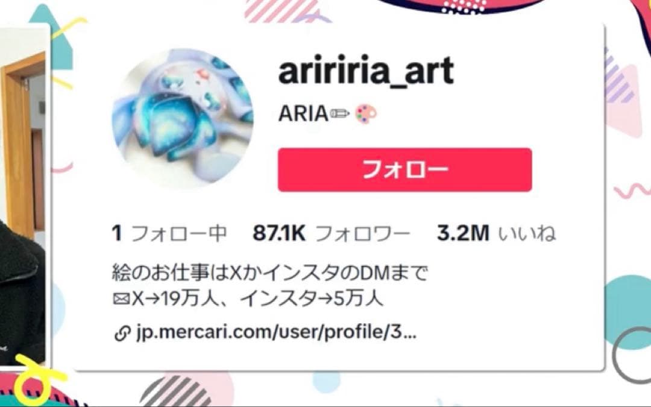Open the aririria_art profile avatar image

183,117
